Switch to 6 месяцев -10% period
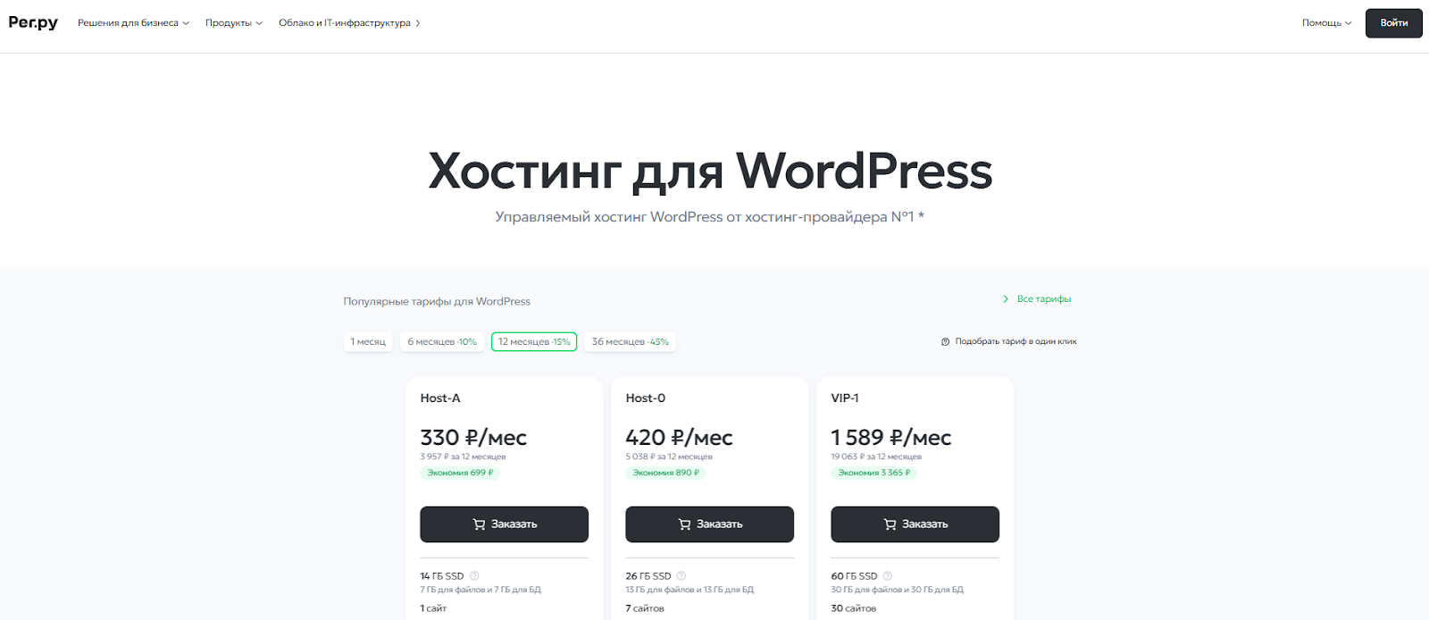 [x=442, y=342]
